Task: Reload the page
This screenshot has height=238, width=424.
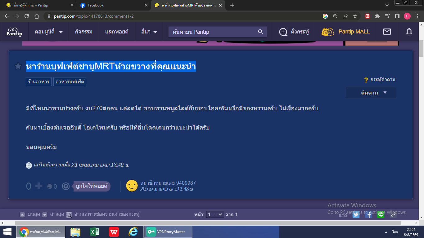Action: [27, 16]
